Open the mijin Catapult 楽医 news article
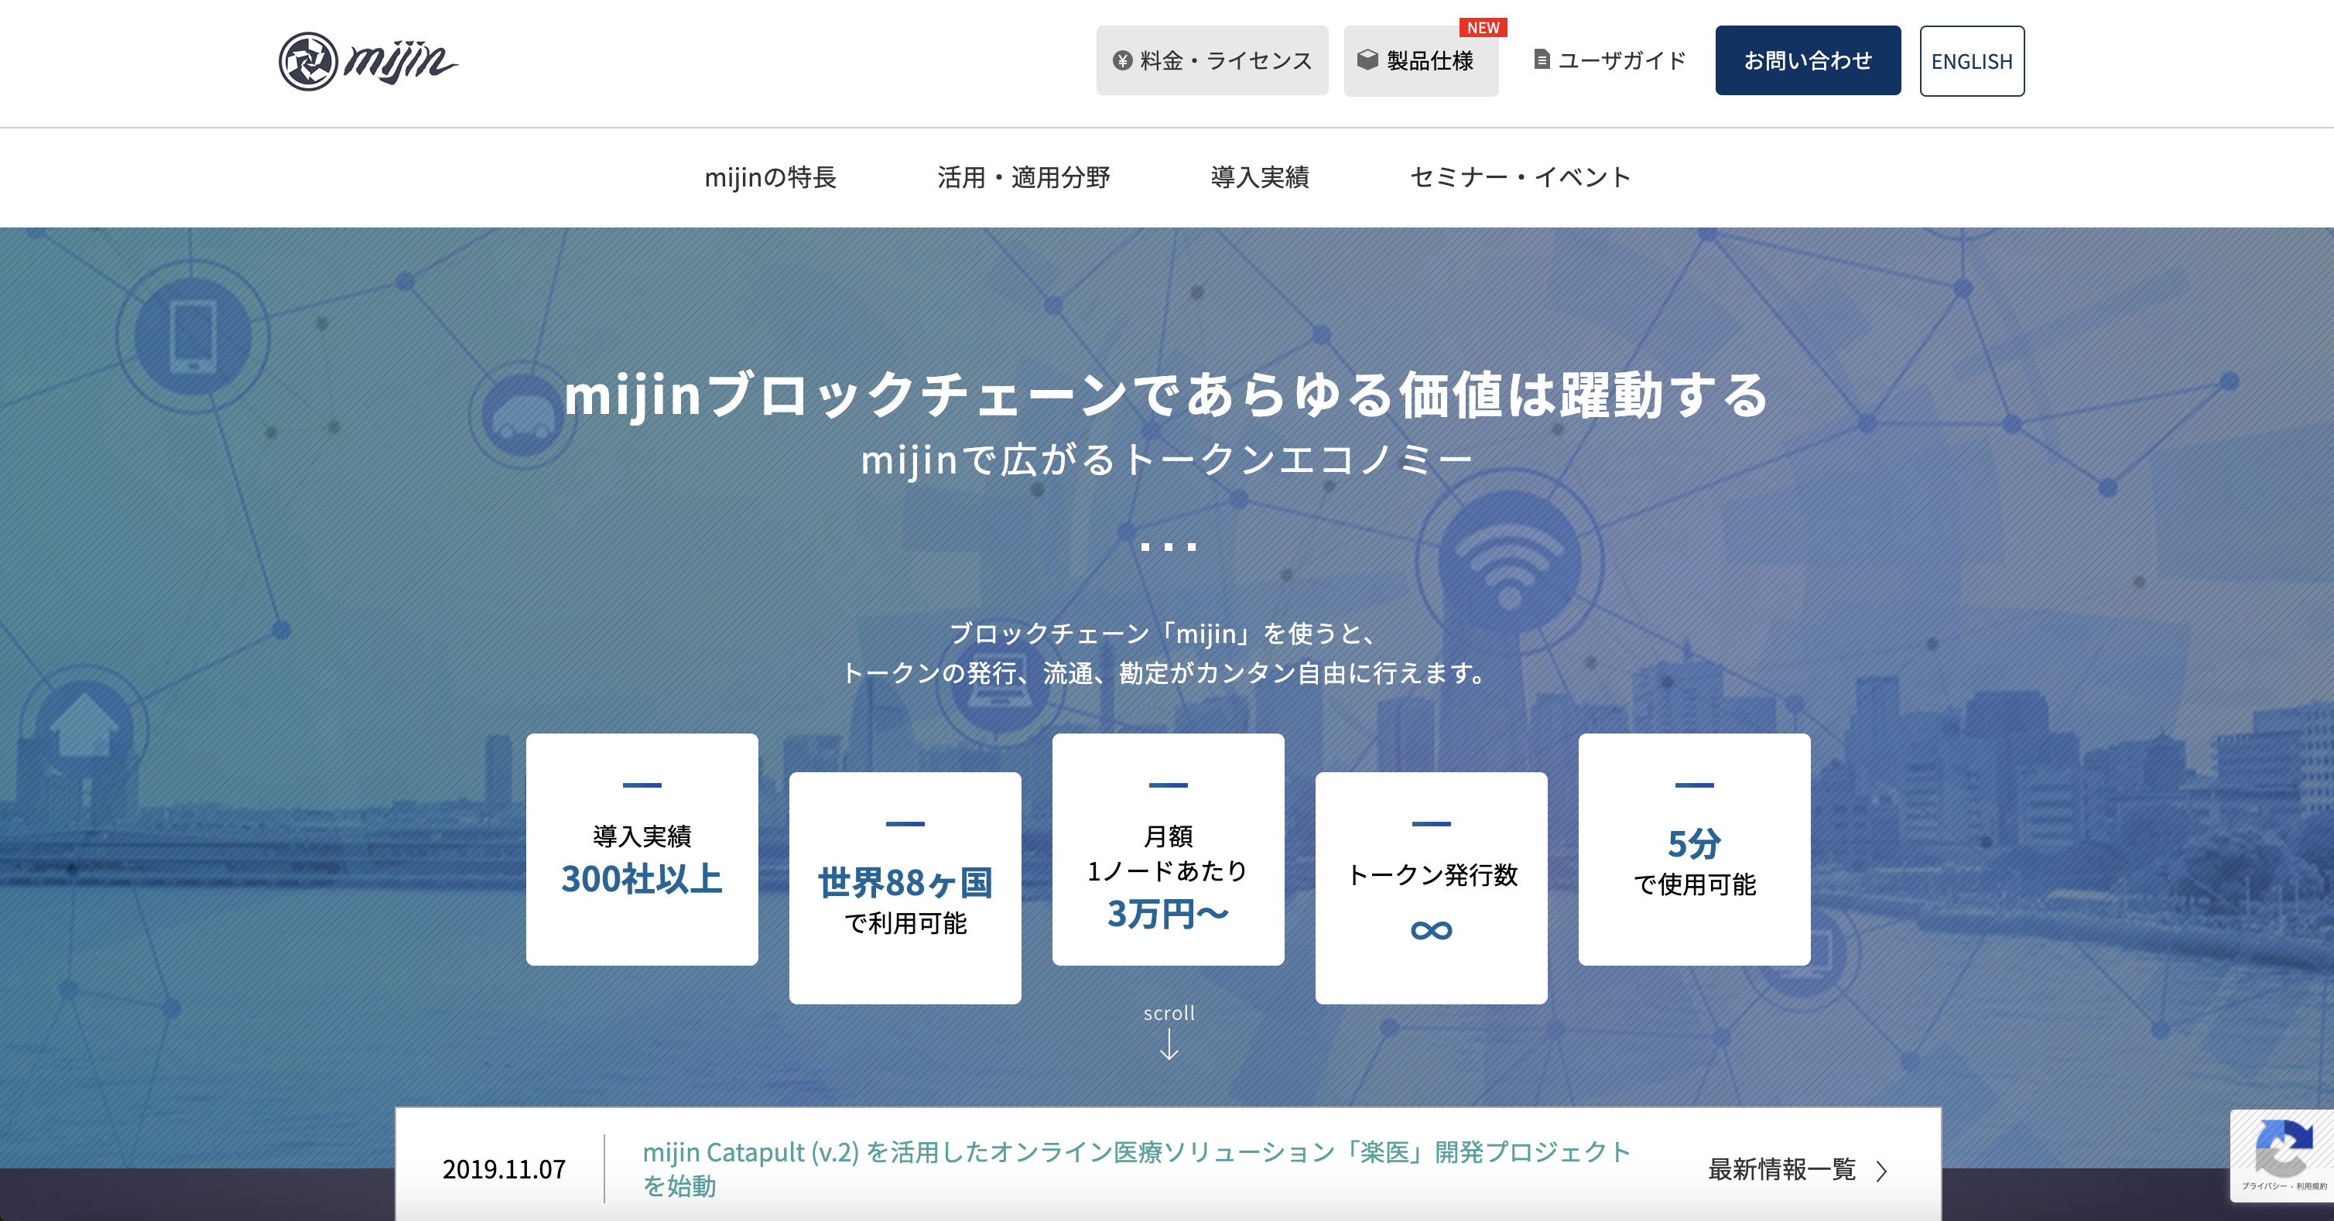The width and height of the screenshot is (2334, 1221). 1137,1168
